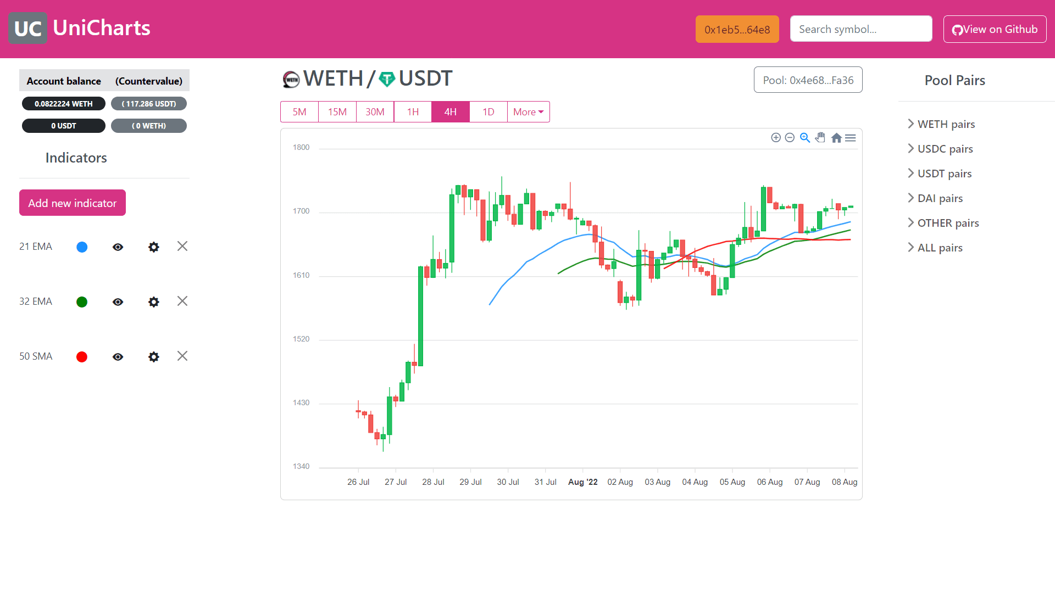Select the magnifier selection zoom tool
This screenshot has height=593, width=1055.
(805, 138)
